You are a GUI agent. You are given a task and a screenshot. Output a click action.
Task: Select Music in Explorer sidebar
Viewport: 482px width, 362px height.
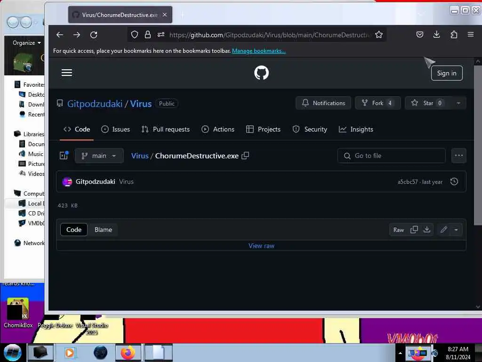32,154
